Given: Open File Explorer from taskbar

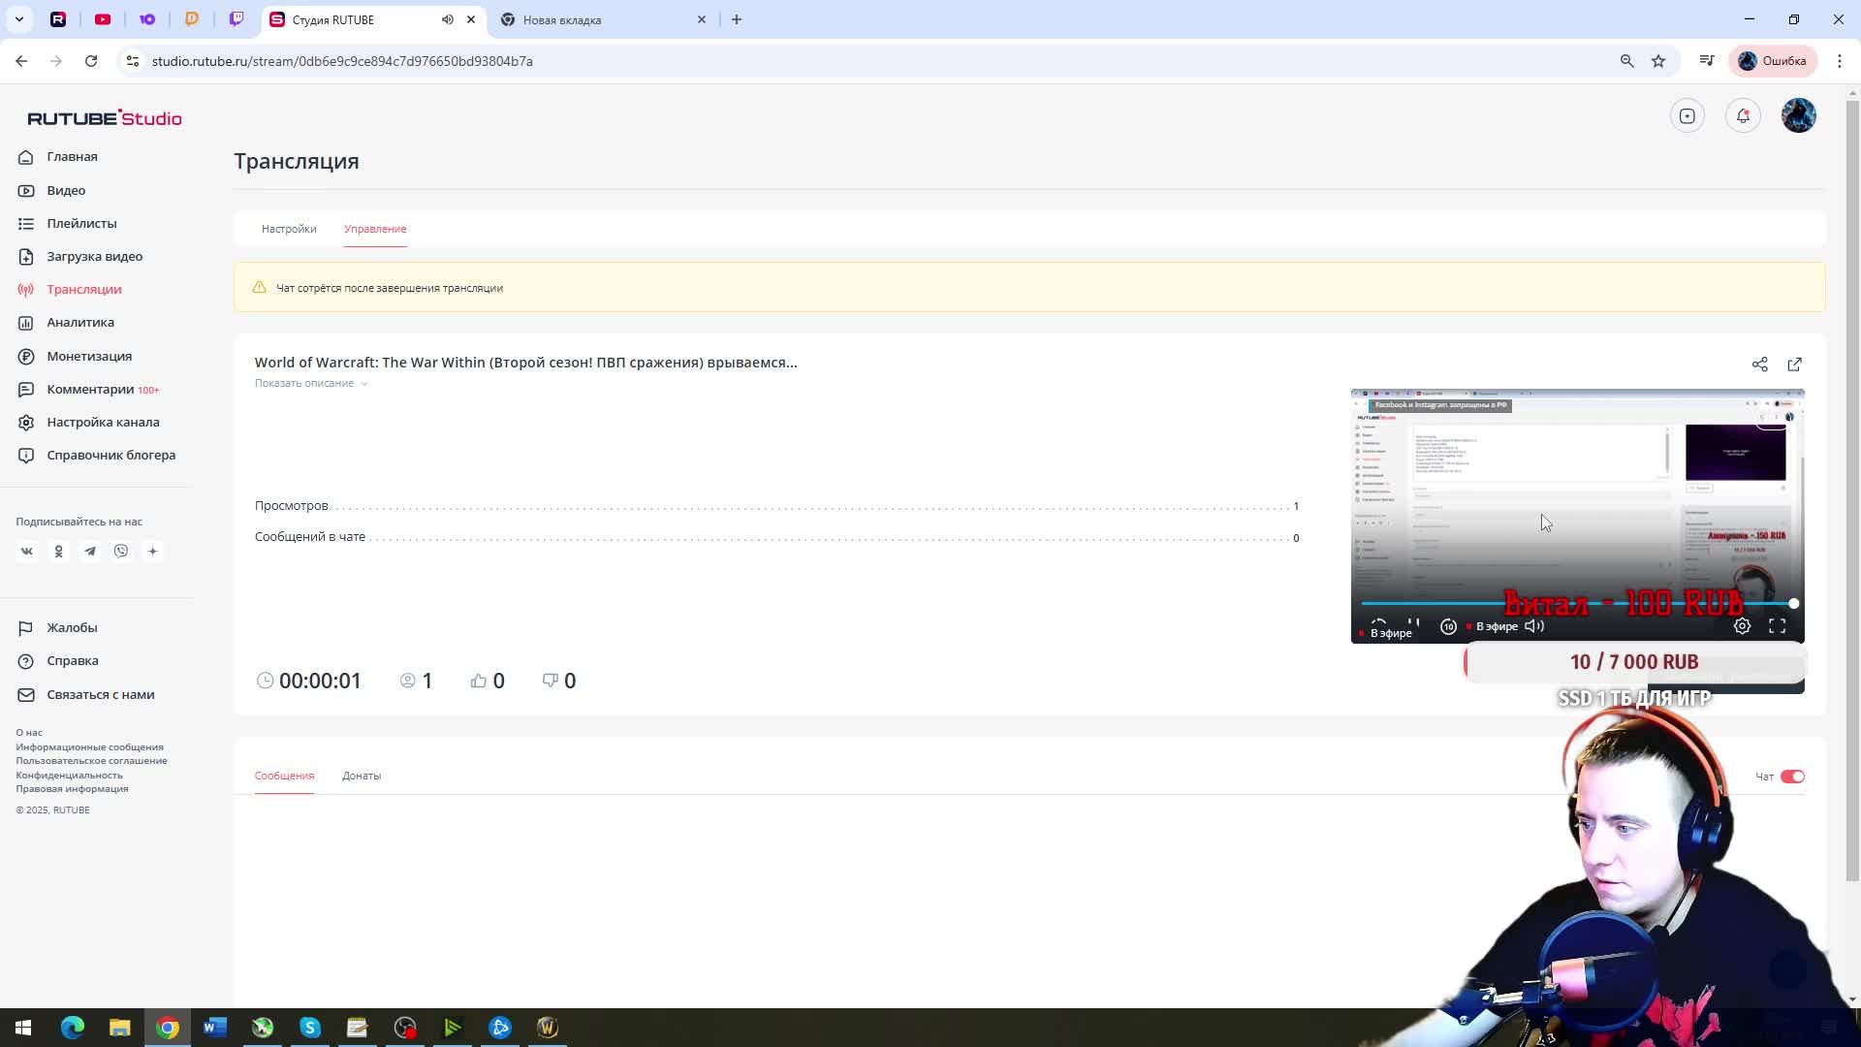Looking at the screenshot, I should (119, 1028).
